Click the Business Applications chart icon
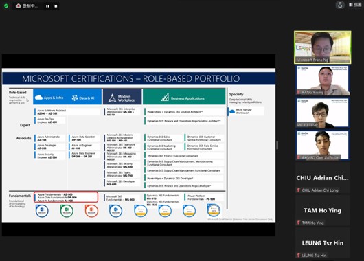364x261 pixels. (165, 98)
